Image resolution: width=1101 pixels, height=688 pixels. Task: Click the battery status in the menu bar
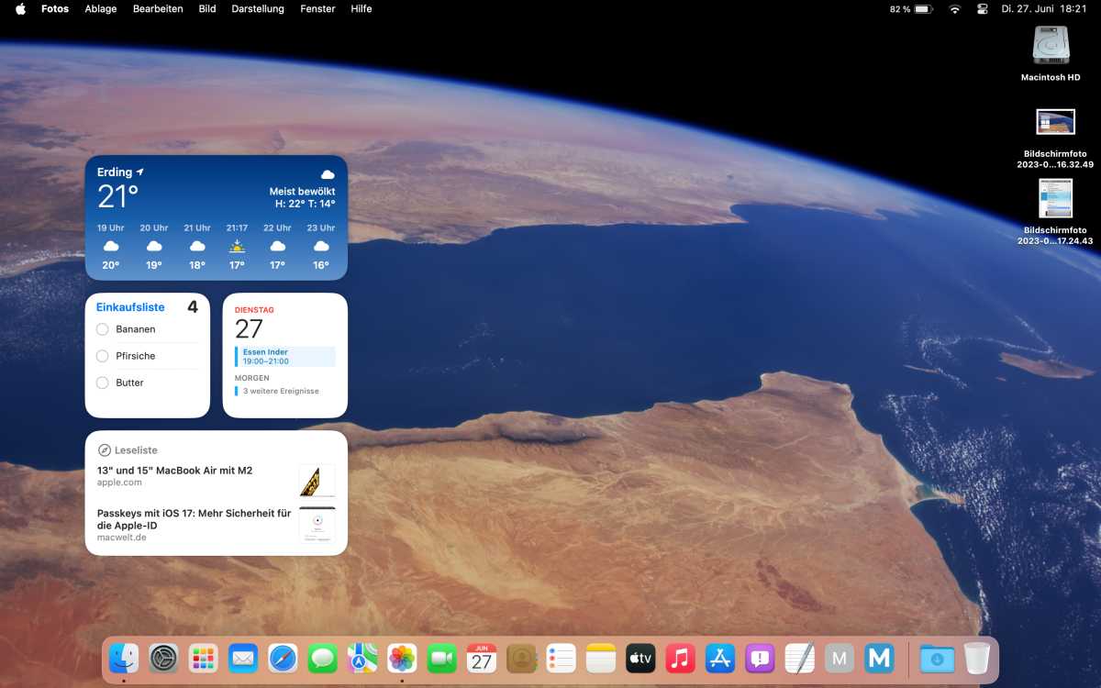910,9
